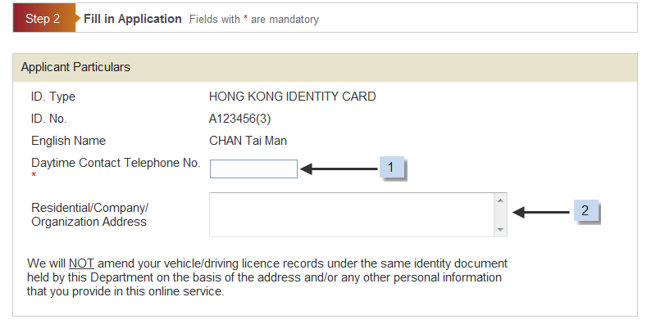This screenshot has height=324, width=647.
Task: Click the English name CHAN Tai Man
Action: pyautogui.click(x=248, y=141)
